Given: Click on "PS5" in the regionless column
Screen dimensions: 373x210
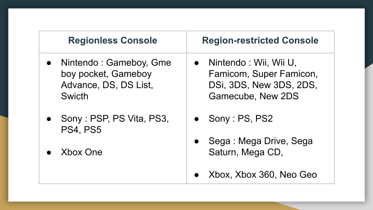Looking at the screenshot, I should point(92,130).
